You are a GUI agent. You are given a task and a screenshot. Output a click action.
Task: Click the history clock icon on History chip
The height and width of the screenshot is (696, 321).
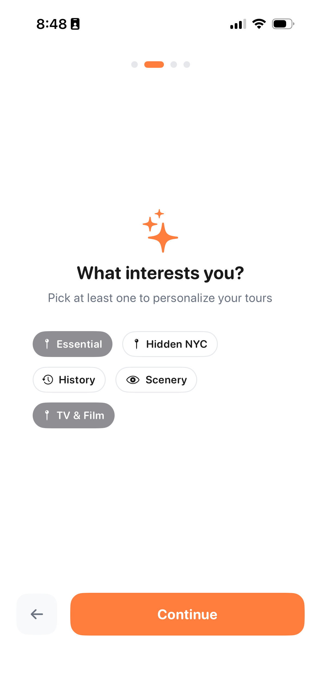point(48,380)
